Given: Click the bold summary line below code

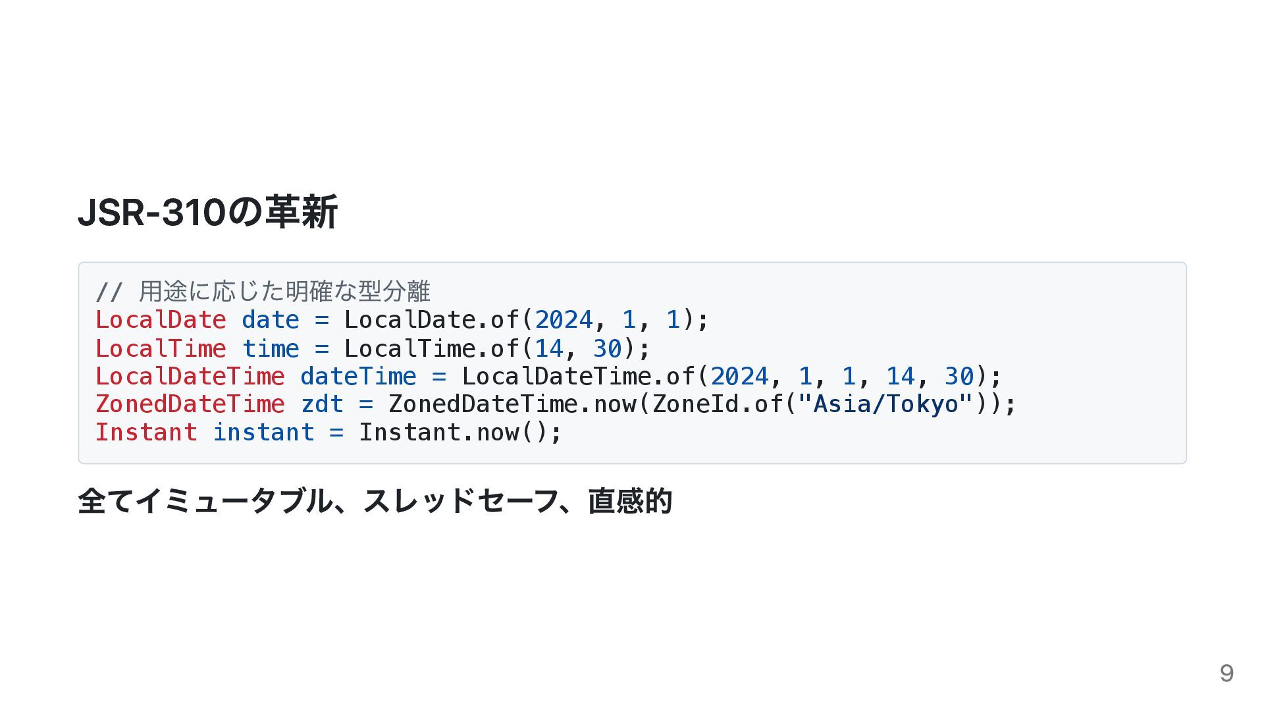Looking at the screenshot, I should click(x=375, y=501).
